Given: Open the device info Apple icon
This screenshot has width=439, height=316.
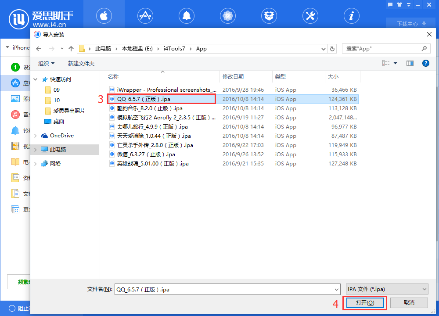Looking at the screenshot, I should [104, 16].
